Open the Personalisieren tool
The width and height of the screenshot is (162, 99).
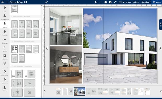point(5,17)
